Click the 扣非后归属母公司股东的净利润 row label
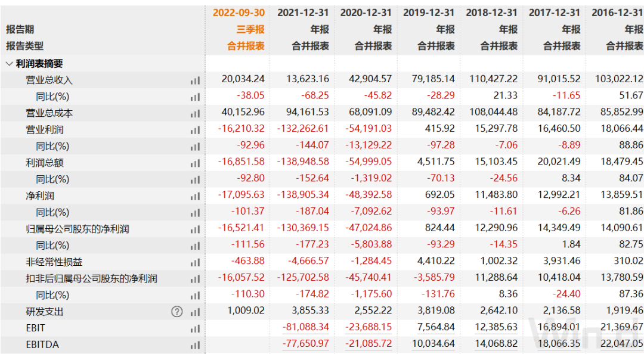 click(x=92, y=278)
